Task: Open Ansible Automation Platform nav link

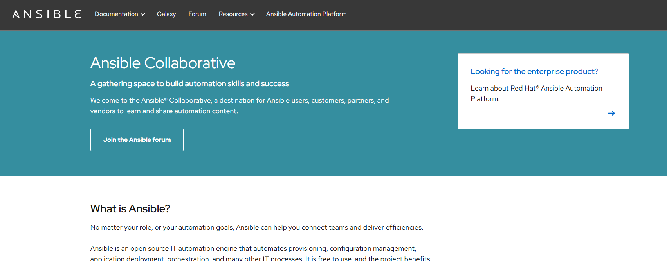Action: [x=306, y=14]
